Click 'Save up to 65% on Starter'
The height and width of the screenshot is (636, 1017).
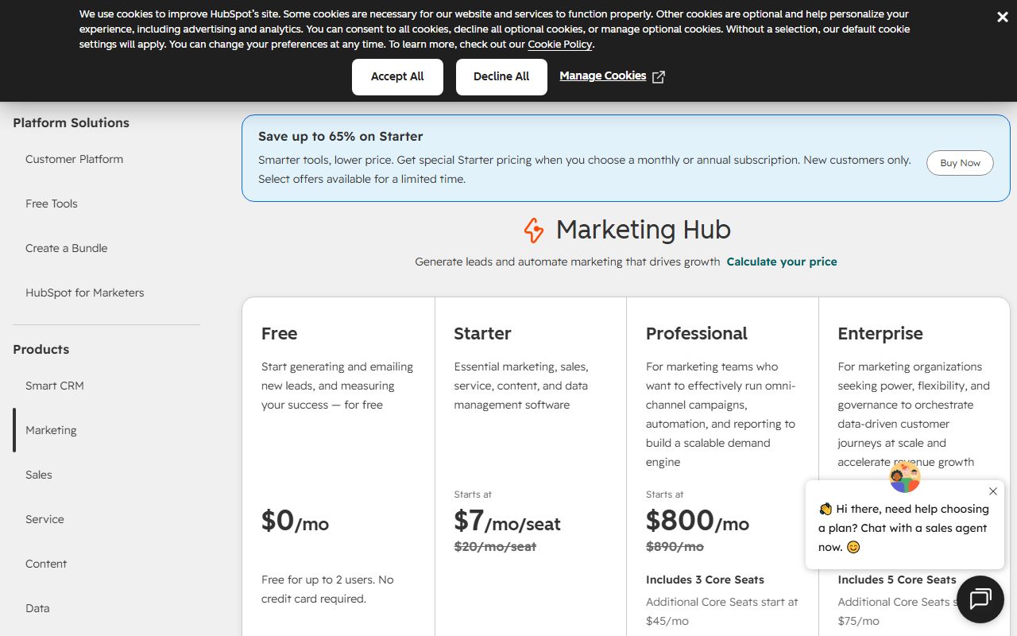340,136
